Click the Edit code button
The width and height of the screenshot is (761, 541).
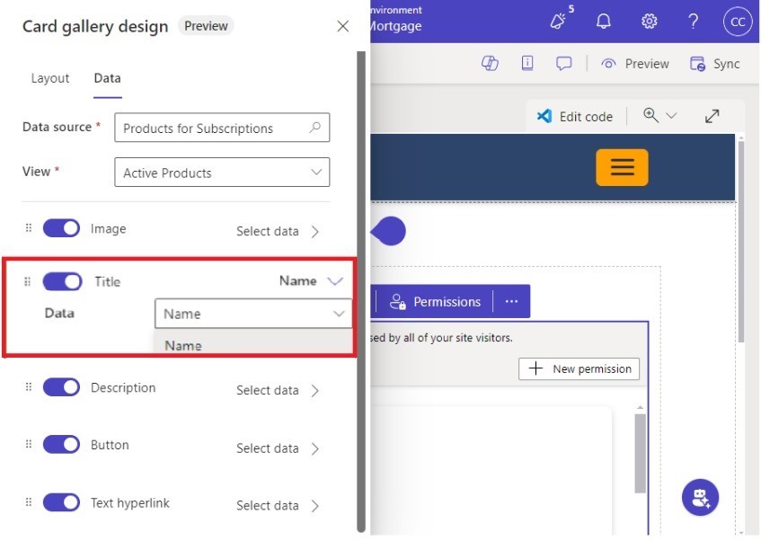point(575,116)
